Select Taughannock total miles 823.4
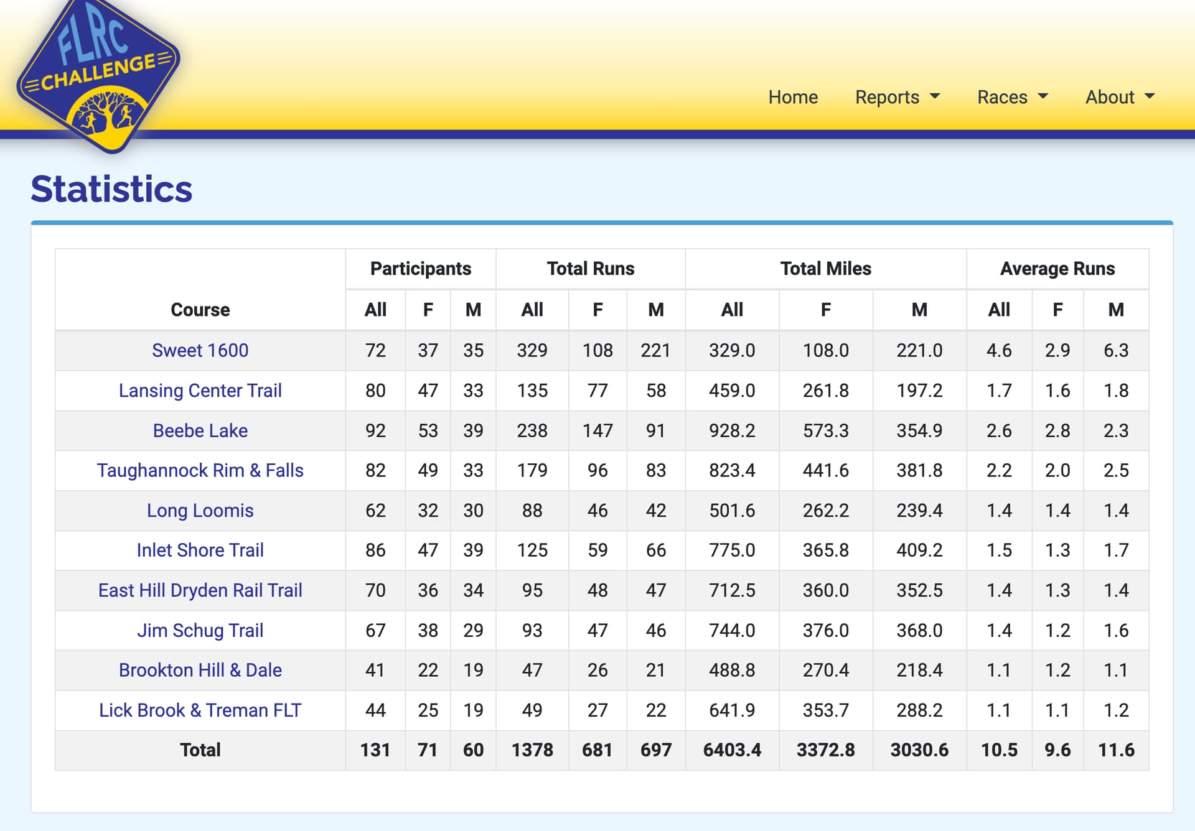The width and height of the screenshot is (1195, 831). coord(732,470)
